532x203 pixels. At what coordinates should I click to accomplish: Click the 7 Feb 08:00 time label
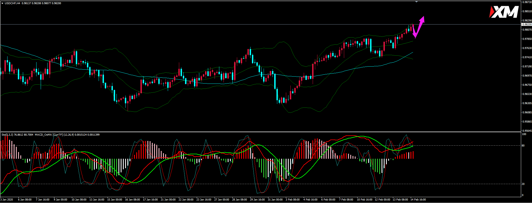pyautogui.click(x=346, y=200)
